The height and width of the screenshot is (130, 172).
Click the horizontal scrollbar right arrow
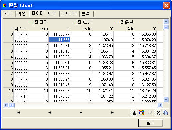pyautogui.click(x=160, y=105)
